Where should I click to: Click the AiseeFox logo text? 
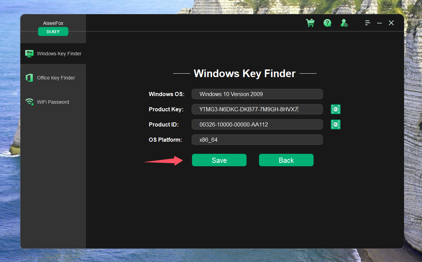(53, 23)
